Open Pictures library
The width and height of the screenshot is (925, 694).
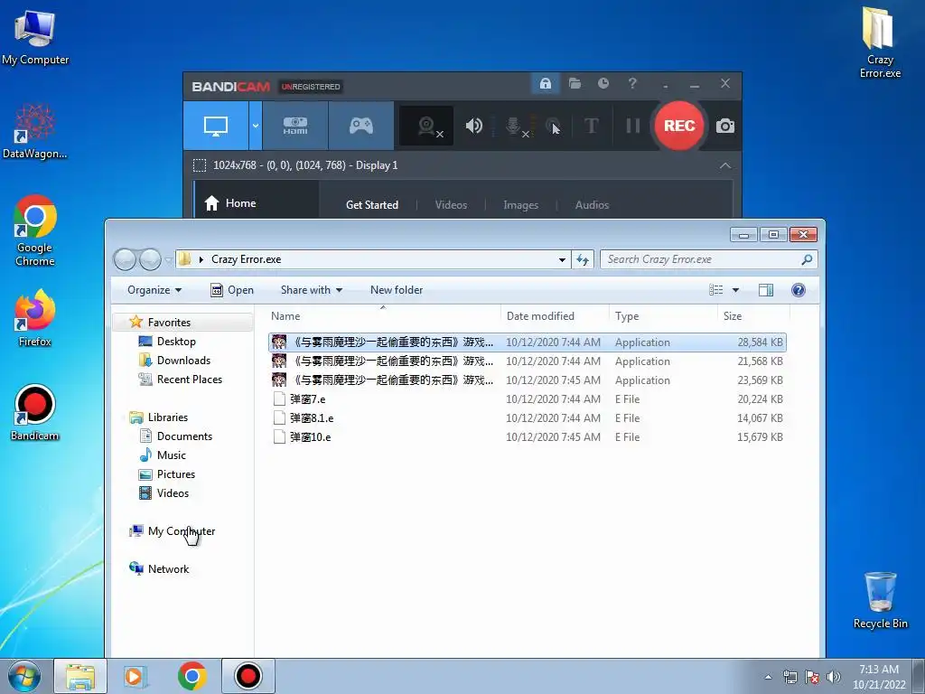coord(176,474)
